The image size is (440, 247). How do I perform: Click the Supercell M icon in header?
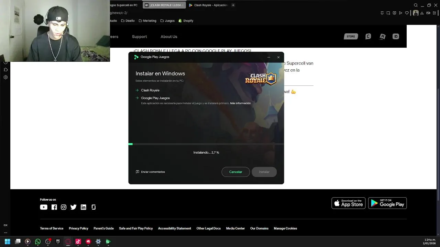[383, 36]
